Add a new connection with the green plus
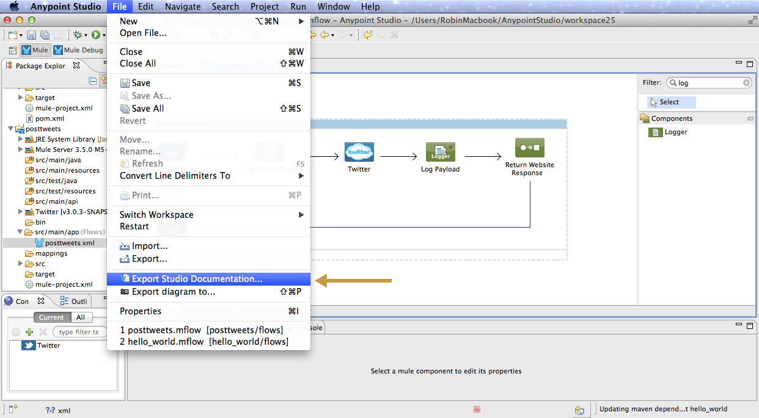The width and height of the screenshot is (759, 418). 29,331
